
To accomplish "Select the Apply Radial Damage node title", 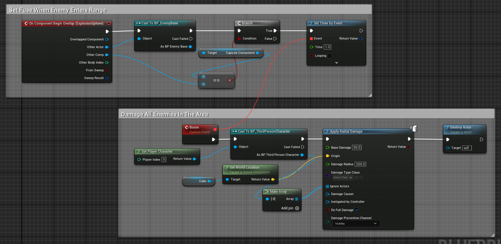I will coord(346,131).
